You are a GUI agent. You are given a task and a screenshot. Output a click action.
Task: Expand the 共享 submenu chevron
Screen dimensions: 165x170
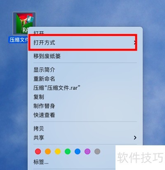pos(135,137)
